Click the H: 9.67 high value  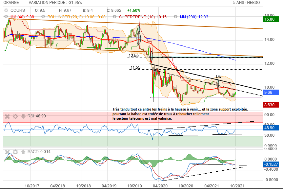pyautogui.click(x=65, y=10)
